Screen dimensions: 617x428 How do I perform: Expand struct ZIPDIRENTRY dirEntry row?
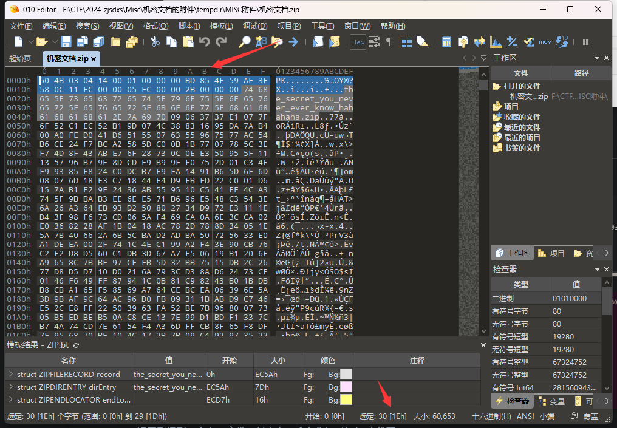tap(10, 387)
